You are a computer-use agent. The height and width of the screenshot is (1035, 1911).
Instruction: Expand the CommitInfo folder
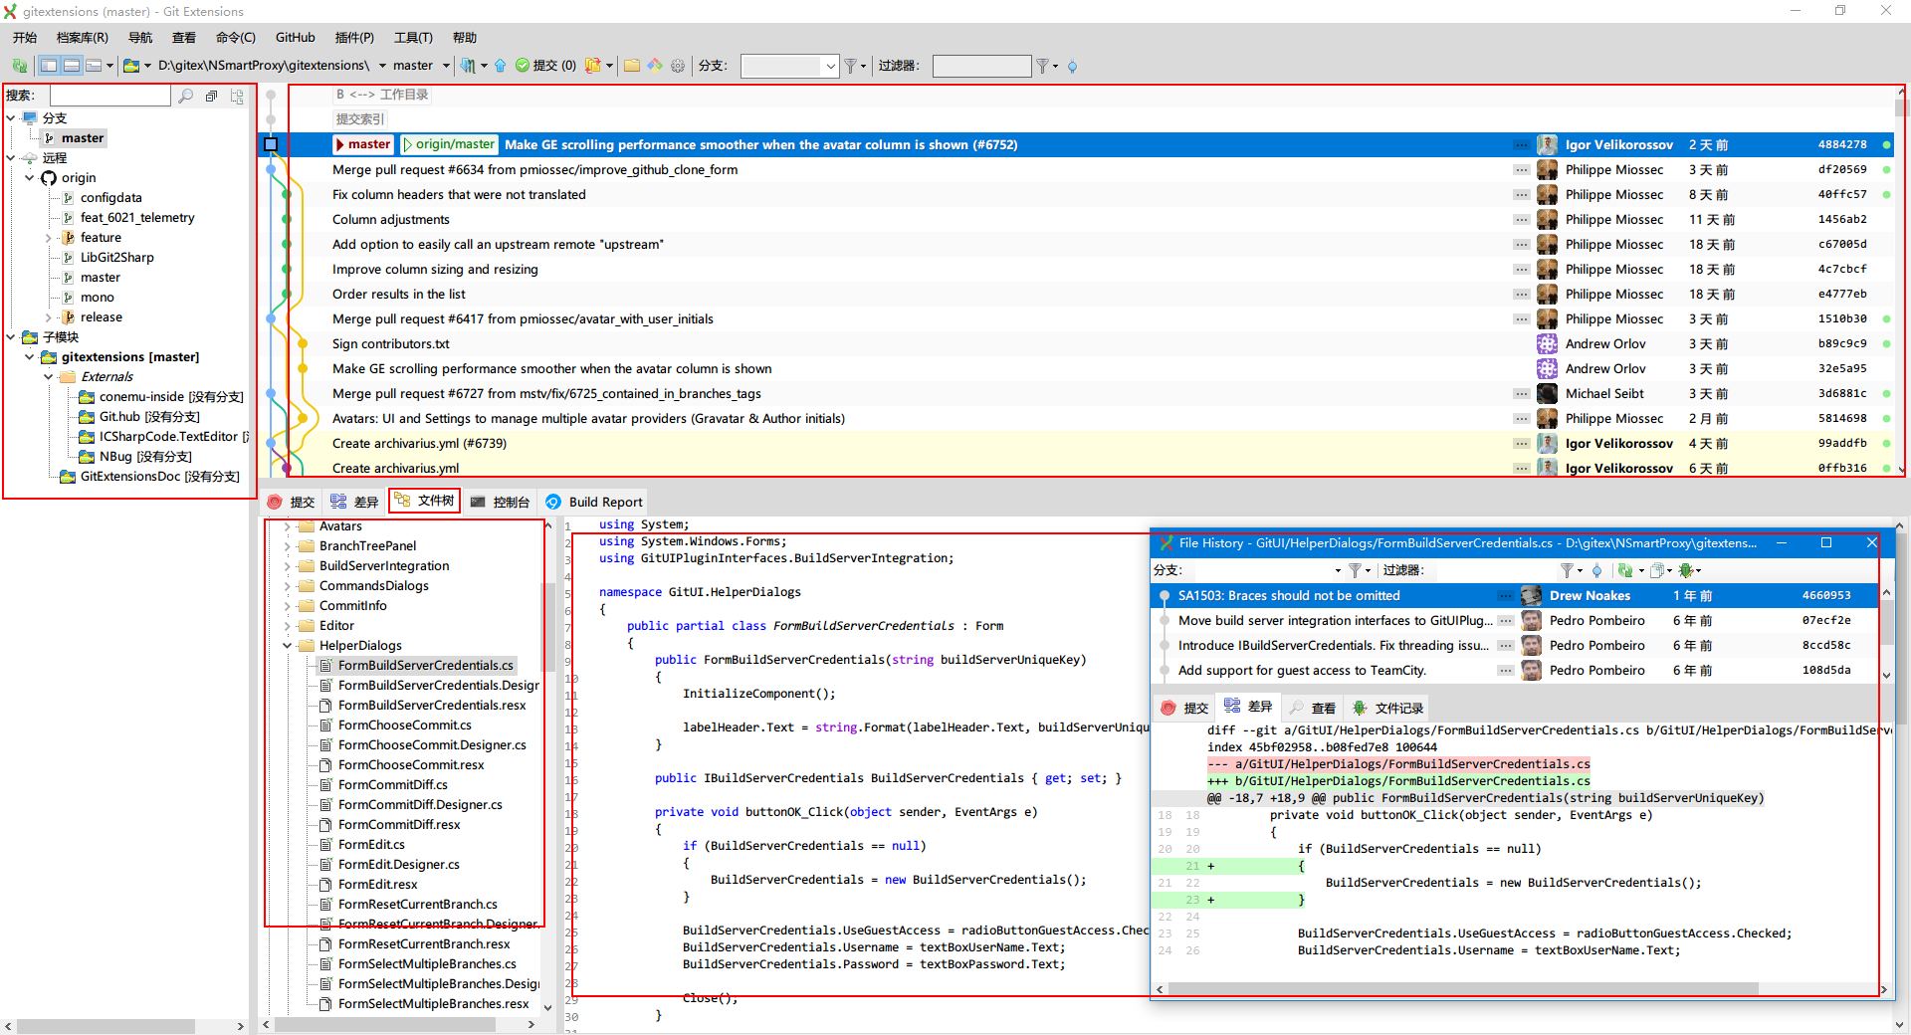click(288, 605)
